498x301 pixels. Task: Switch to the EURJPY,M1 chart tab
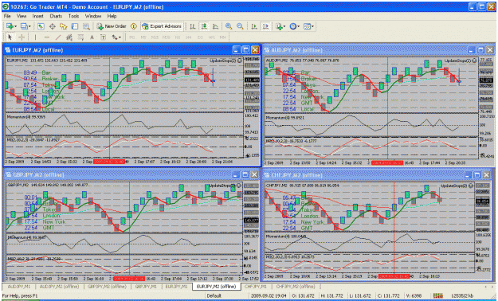(x=176, y=287)
